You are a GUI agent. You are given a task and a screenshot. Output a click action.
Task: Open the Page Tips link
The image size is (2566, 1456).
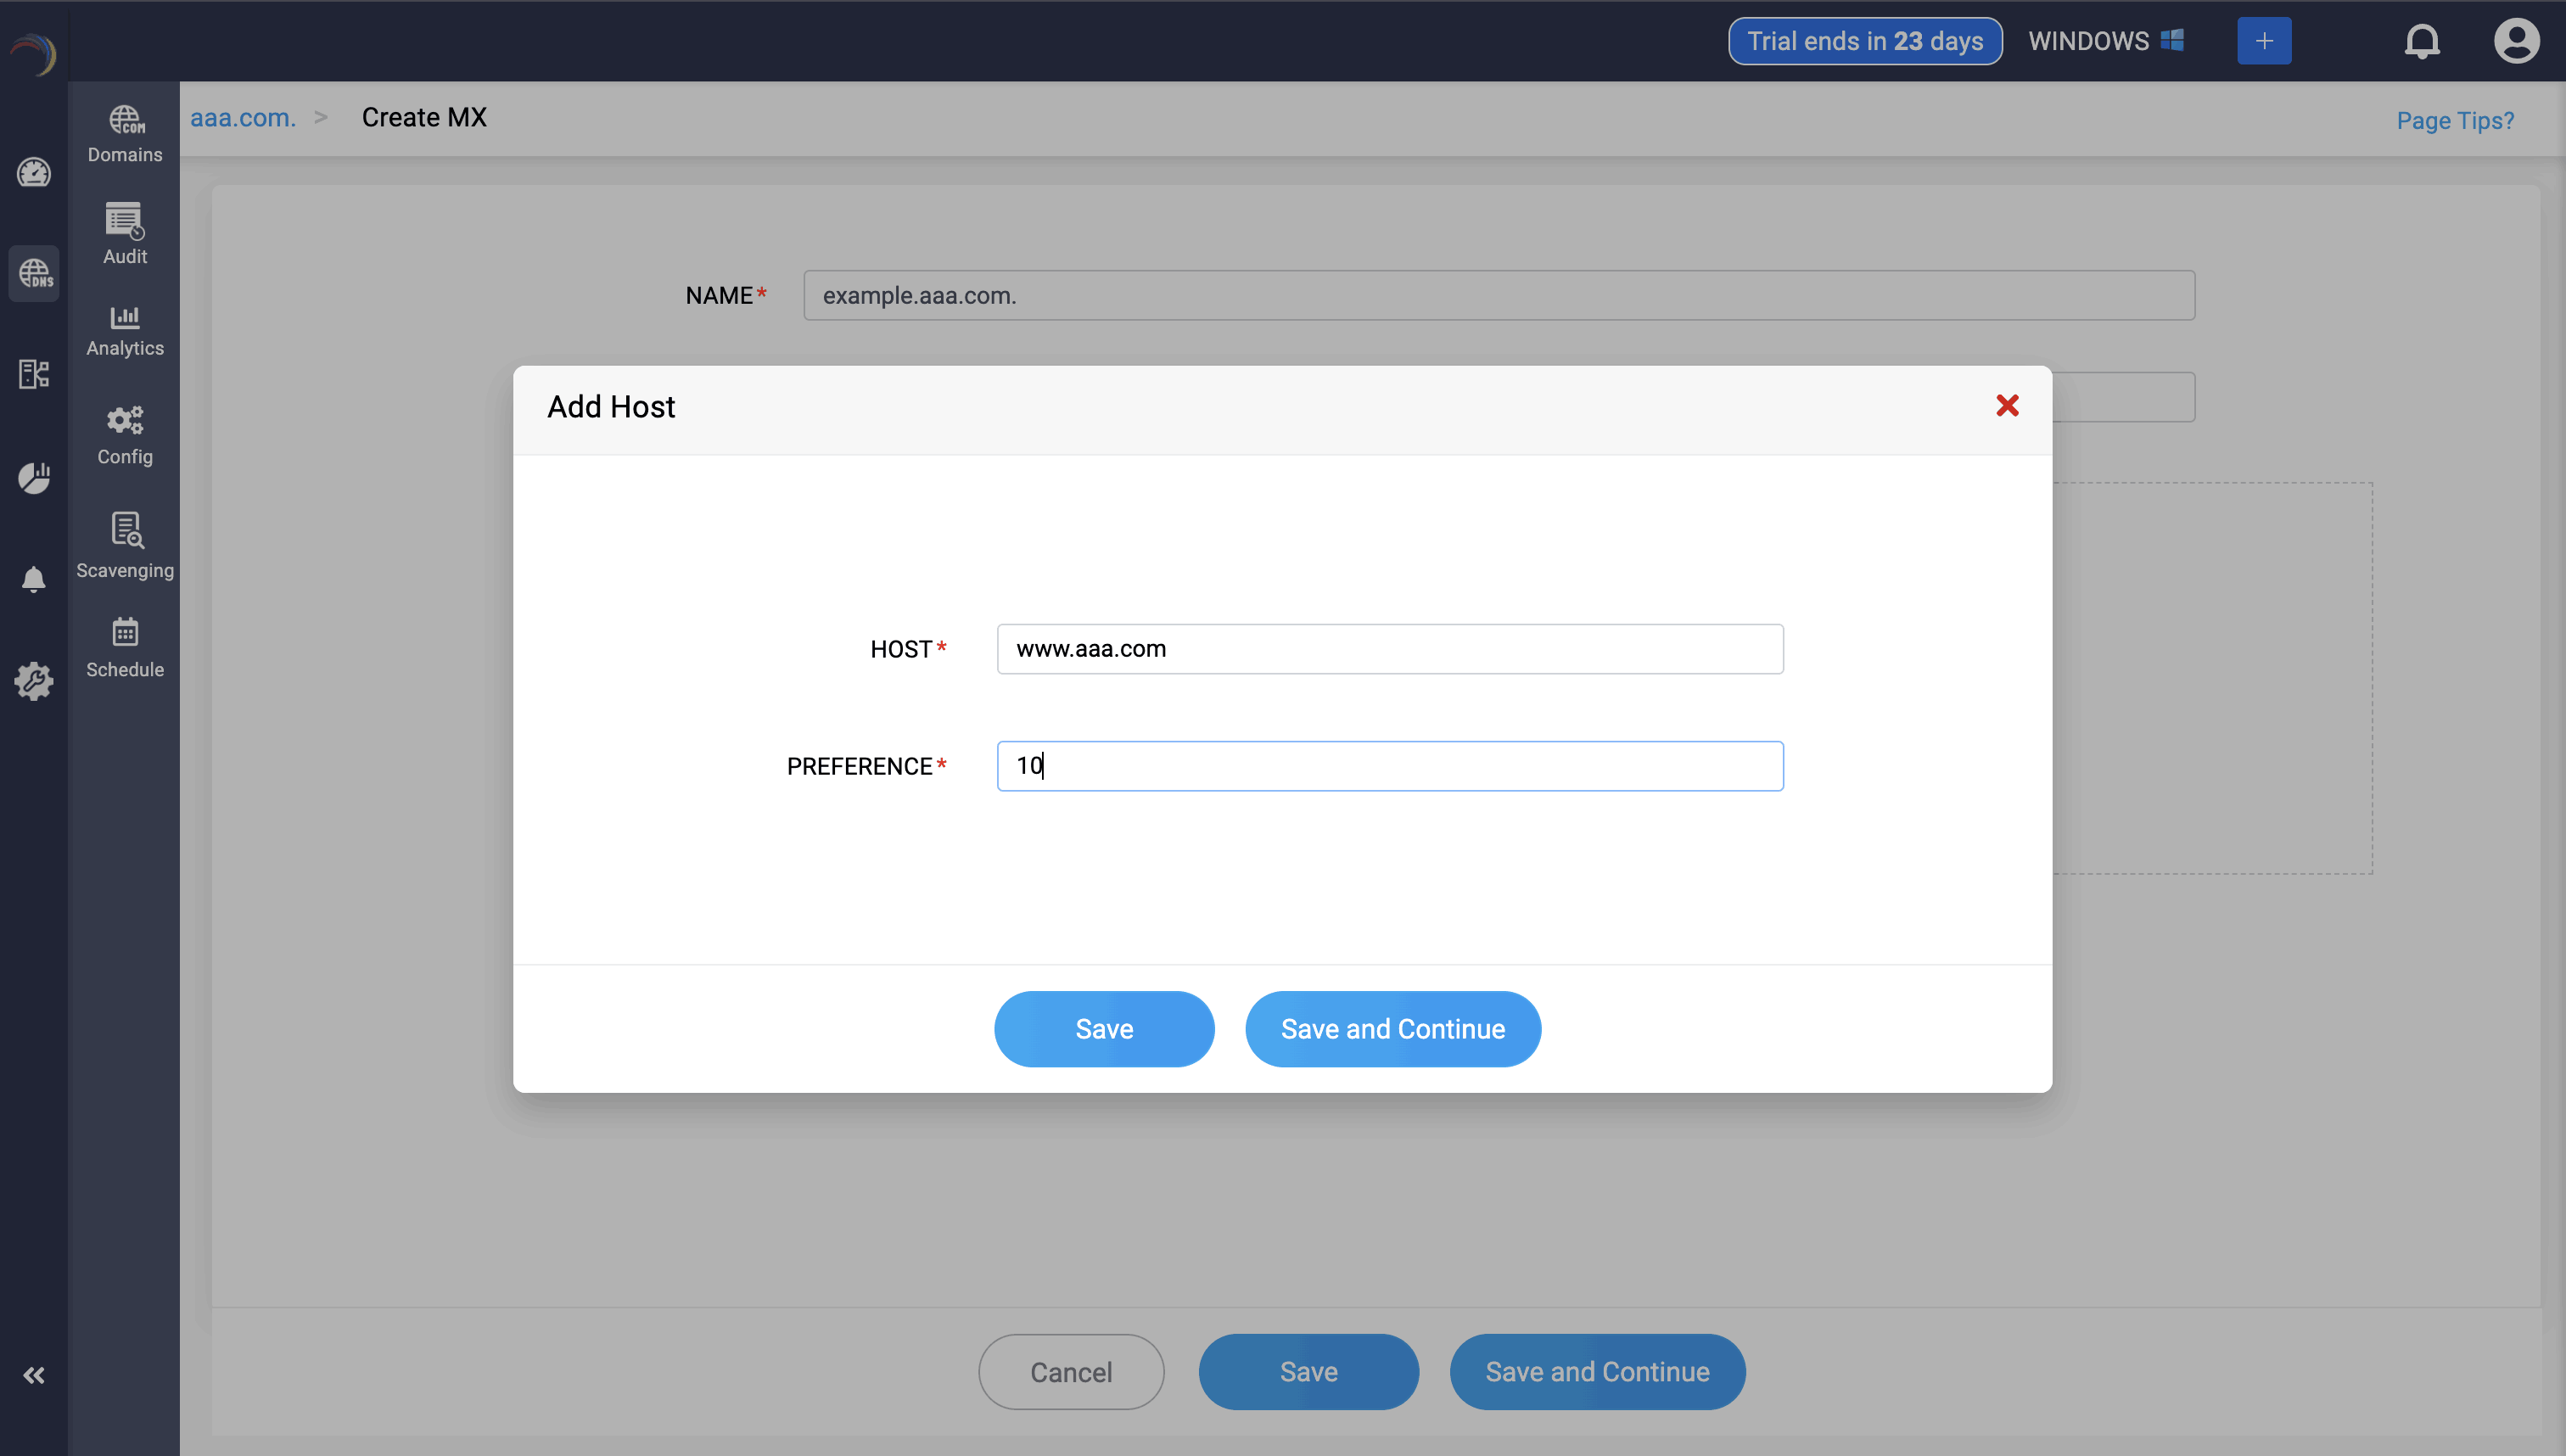click(2454, 121)
